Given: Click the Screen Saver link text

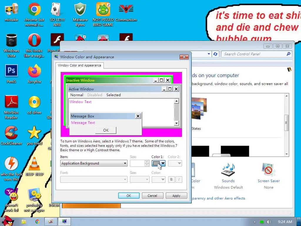Looking at the screenshot, I should click(269, 181).
